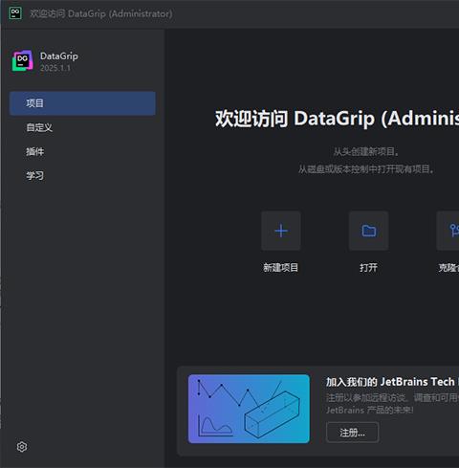The height and width of the screenshot is (468, 459).
Task: Go to the 学习 tab
Action: pos(35,175)
